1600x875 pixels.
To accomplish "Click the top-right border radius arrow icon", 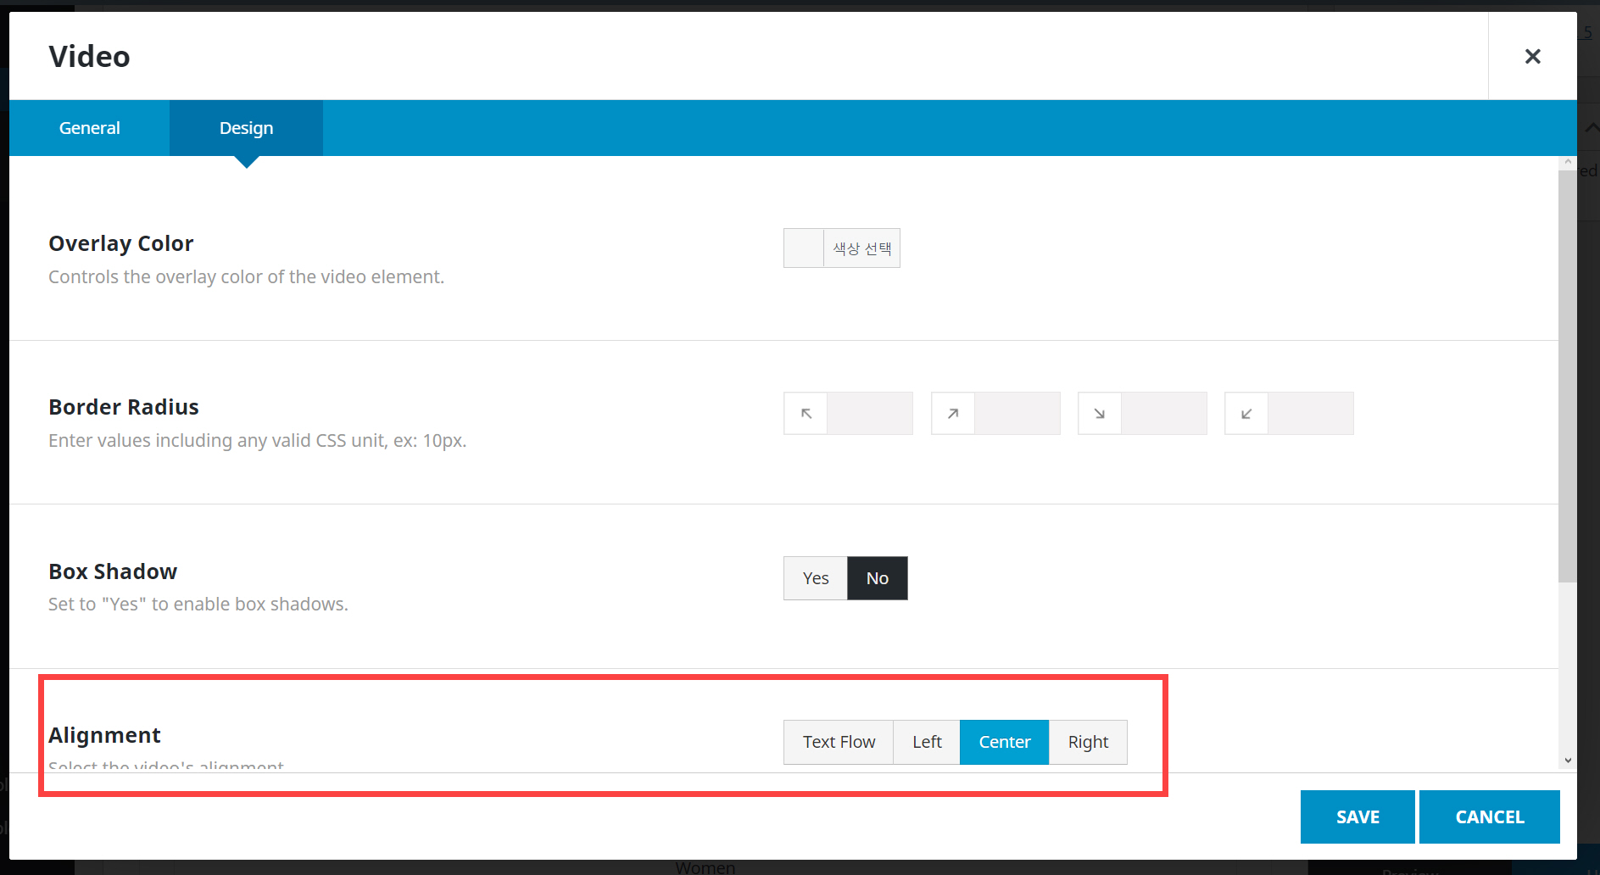I will coord(953,414).
